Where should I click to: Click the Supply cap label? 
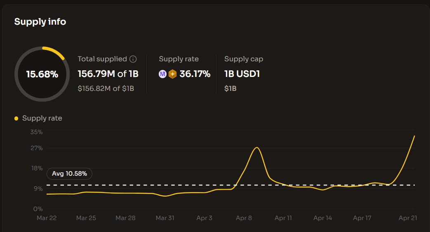pos(244,59)
